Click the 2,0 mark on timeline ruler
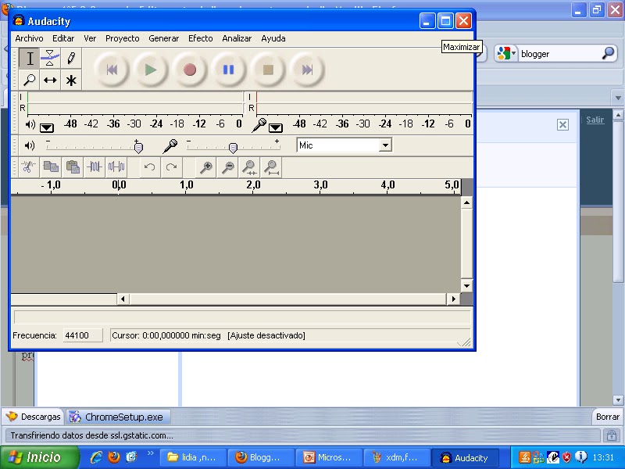The height and width of the screenshot is (469, 625). [x=253, y=185]
